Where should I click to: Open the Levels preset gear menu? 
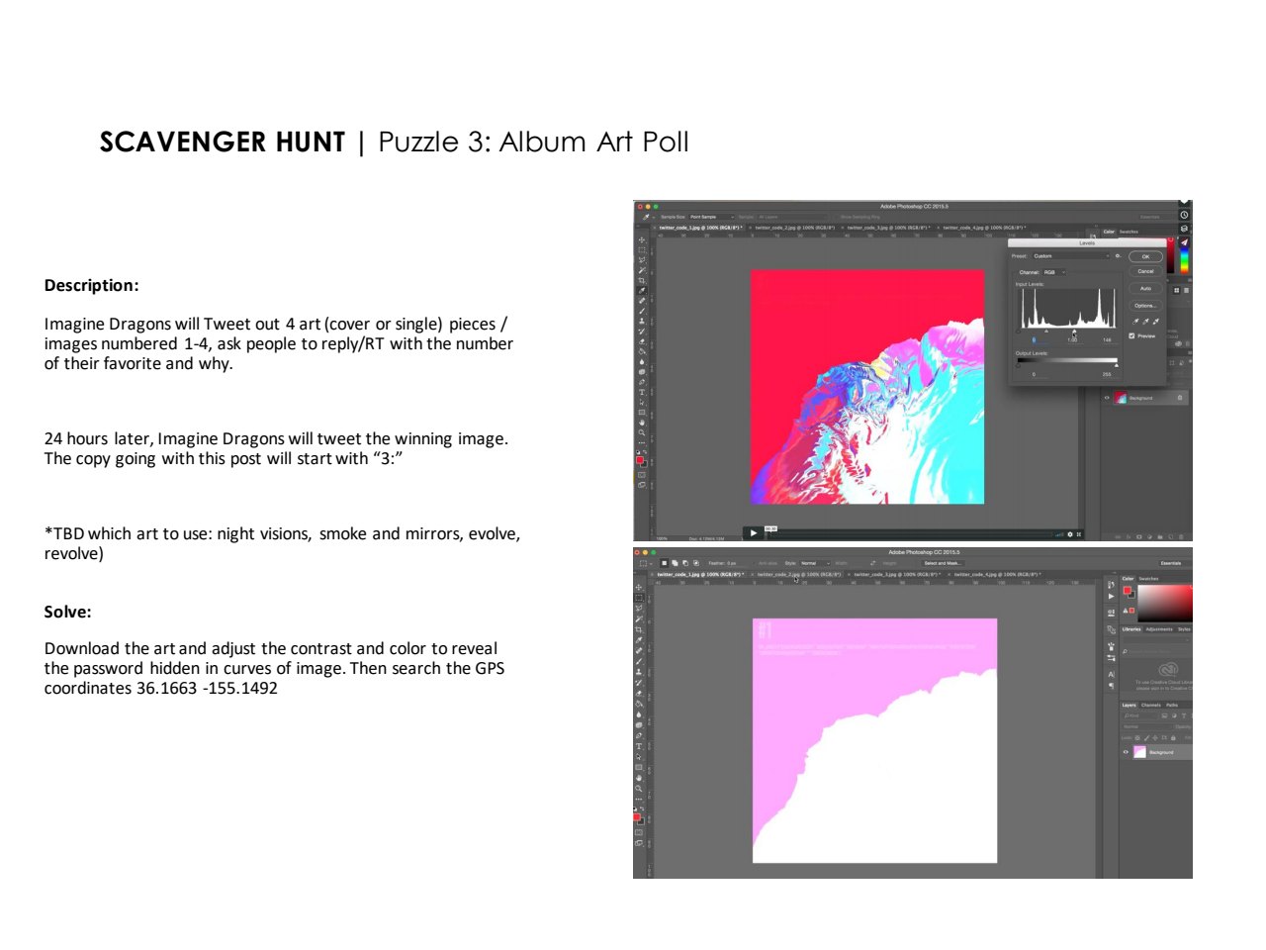click(1118, 256)
